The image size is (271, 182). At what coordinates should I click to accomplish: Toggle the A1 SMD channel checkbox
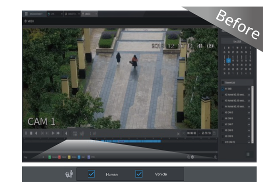pyautogui.click(x=223, y=89)
